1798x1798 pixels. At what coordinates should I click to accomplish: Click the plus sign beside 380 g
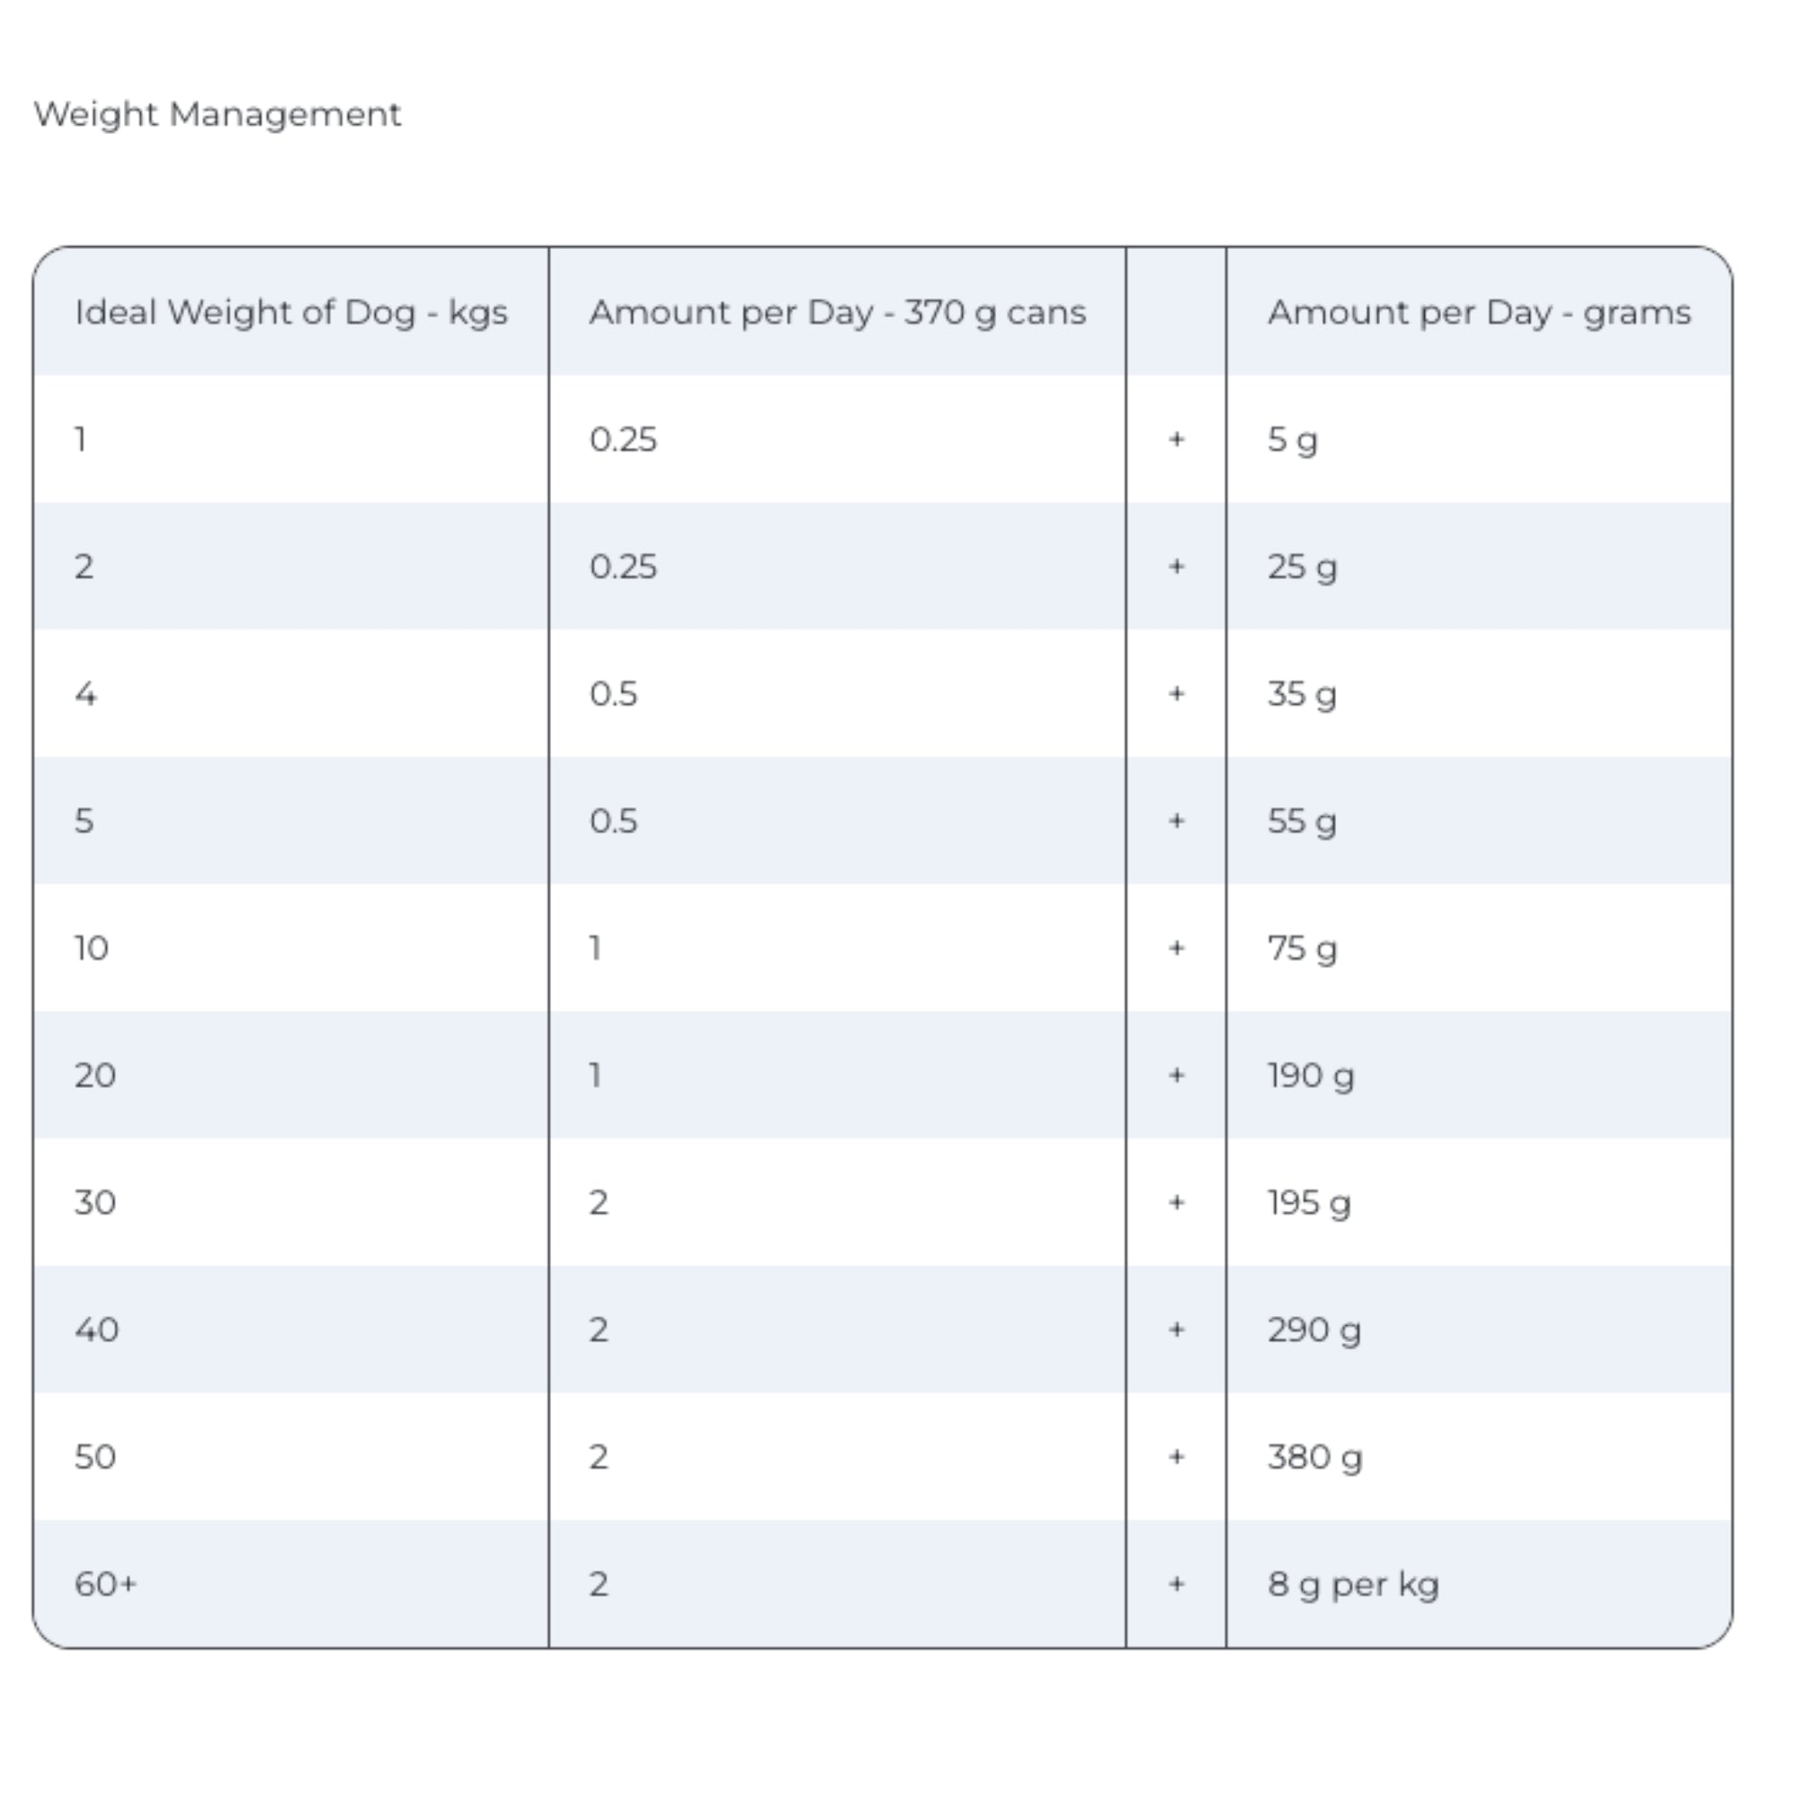coord(1176,1457)
